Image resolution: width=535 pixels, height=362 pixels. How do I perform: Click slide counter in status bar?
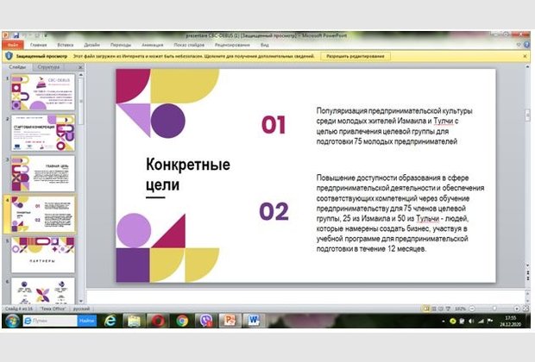pyautogui.click(x=19, y=309)
